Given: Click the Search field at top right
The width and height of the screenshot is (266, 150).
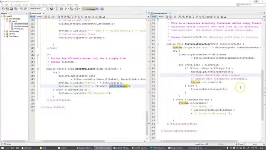Looking at the screenshot, I should tap(251, 5).
